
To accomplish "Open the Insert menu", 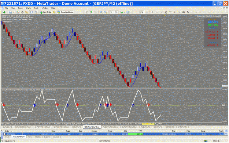I will 20,8.
